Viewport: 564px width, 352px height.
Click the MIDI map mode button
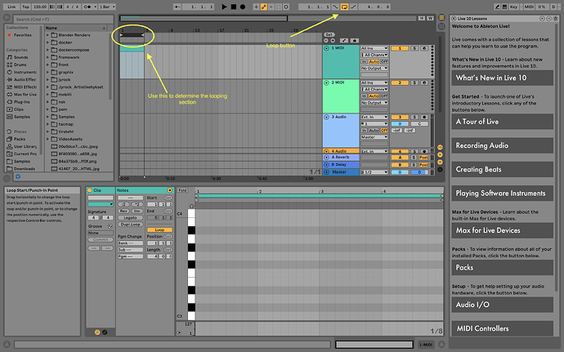[529, 7]
